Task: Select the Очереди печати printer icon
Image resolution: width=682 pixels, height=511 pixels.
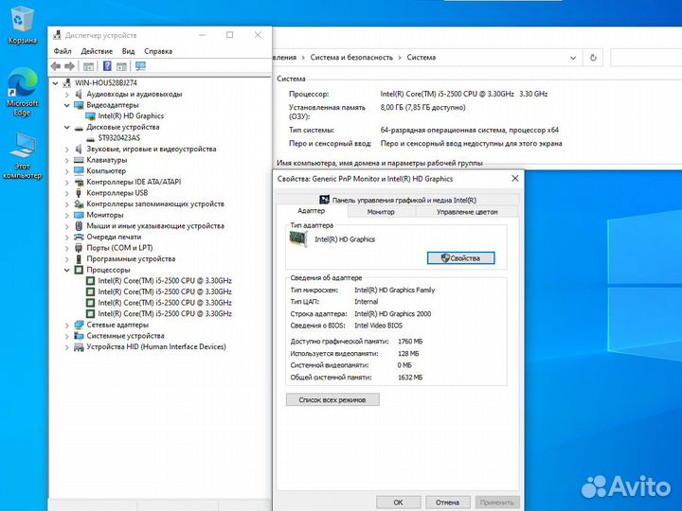Action: click(79, 237)
